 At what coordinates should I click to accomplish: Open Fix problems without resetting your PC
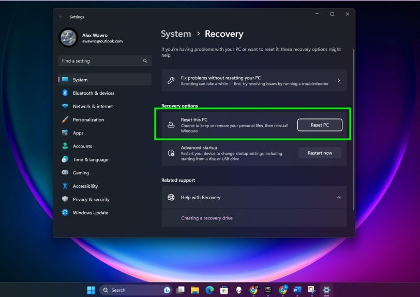tap(254, 80)
